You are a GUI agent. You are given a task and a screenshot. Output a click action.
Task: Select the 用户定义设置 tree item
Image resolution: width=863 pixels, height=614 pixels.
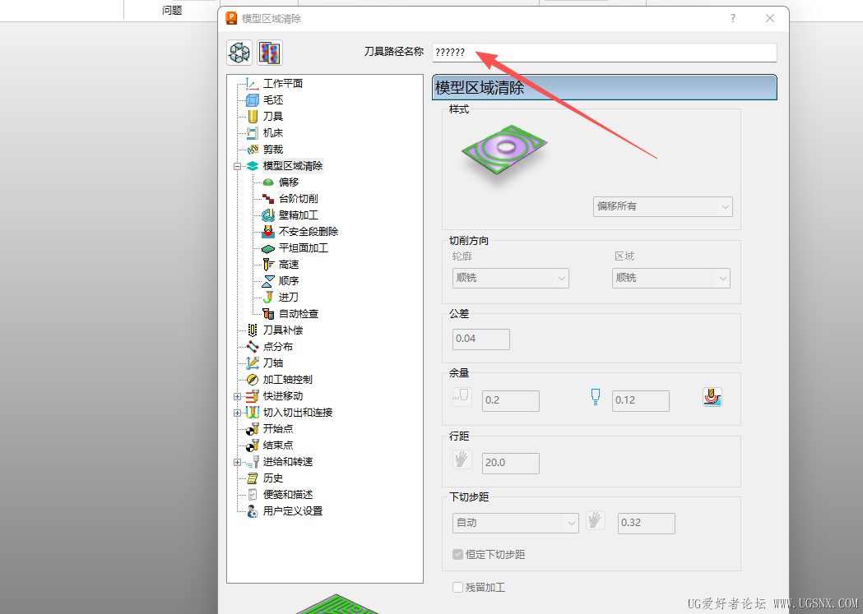293,511
